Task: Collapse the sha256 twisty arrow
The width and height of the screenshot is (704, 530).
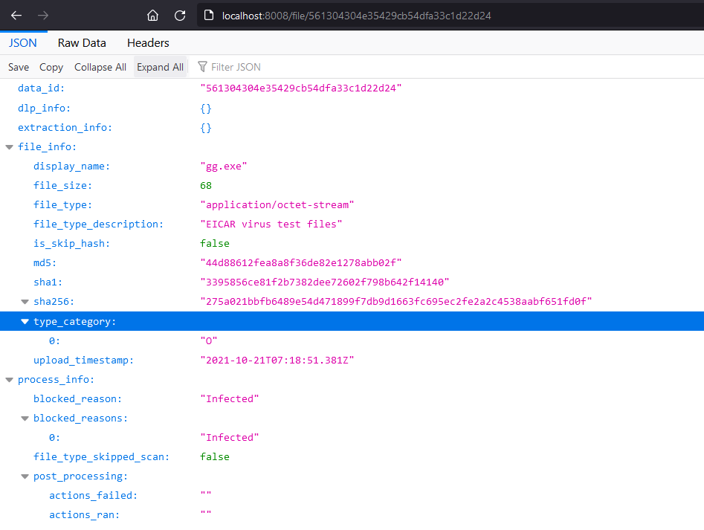Action: (25, 302)
